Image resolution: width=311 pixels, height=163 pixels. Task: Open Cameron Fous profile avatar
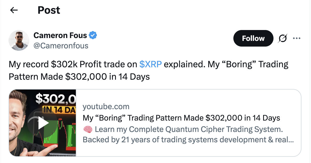point(19,40)
